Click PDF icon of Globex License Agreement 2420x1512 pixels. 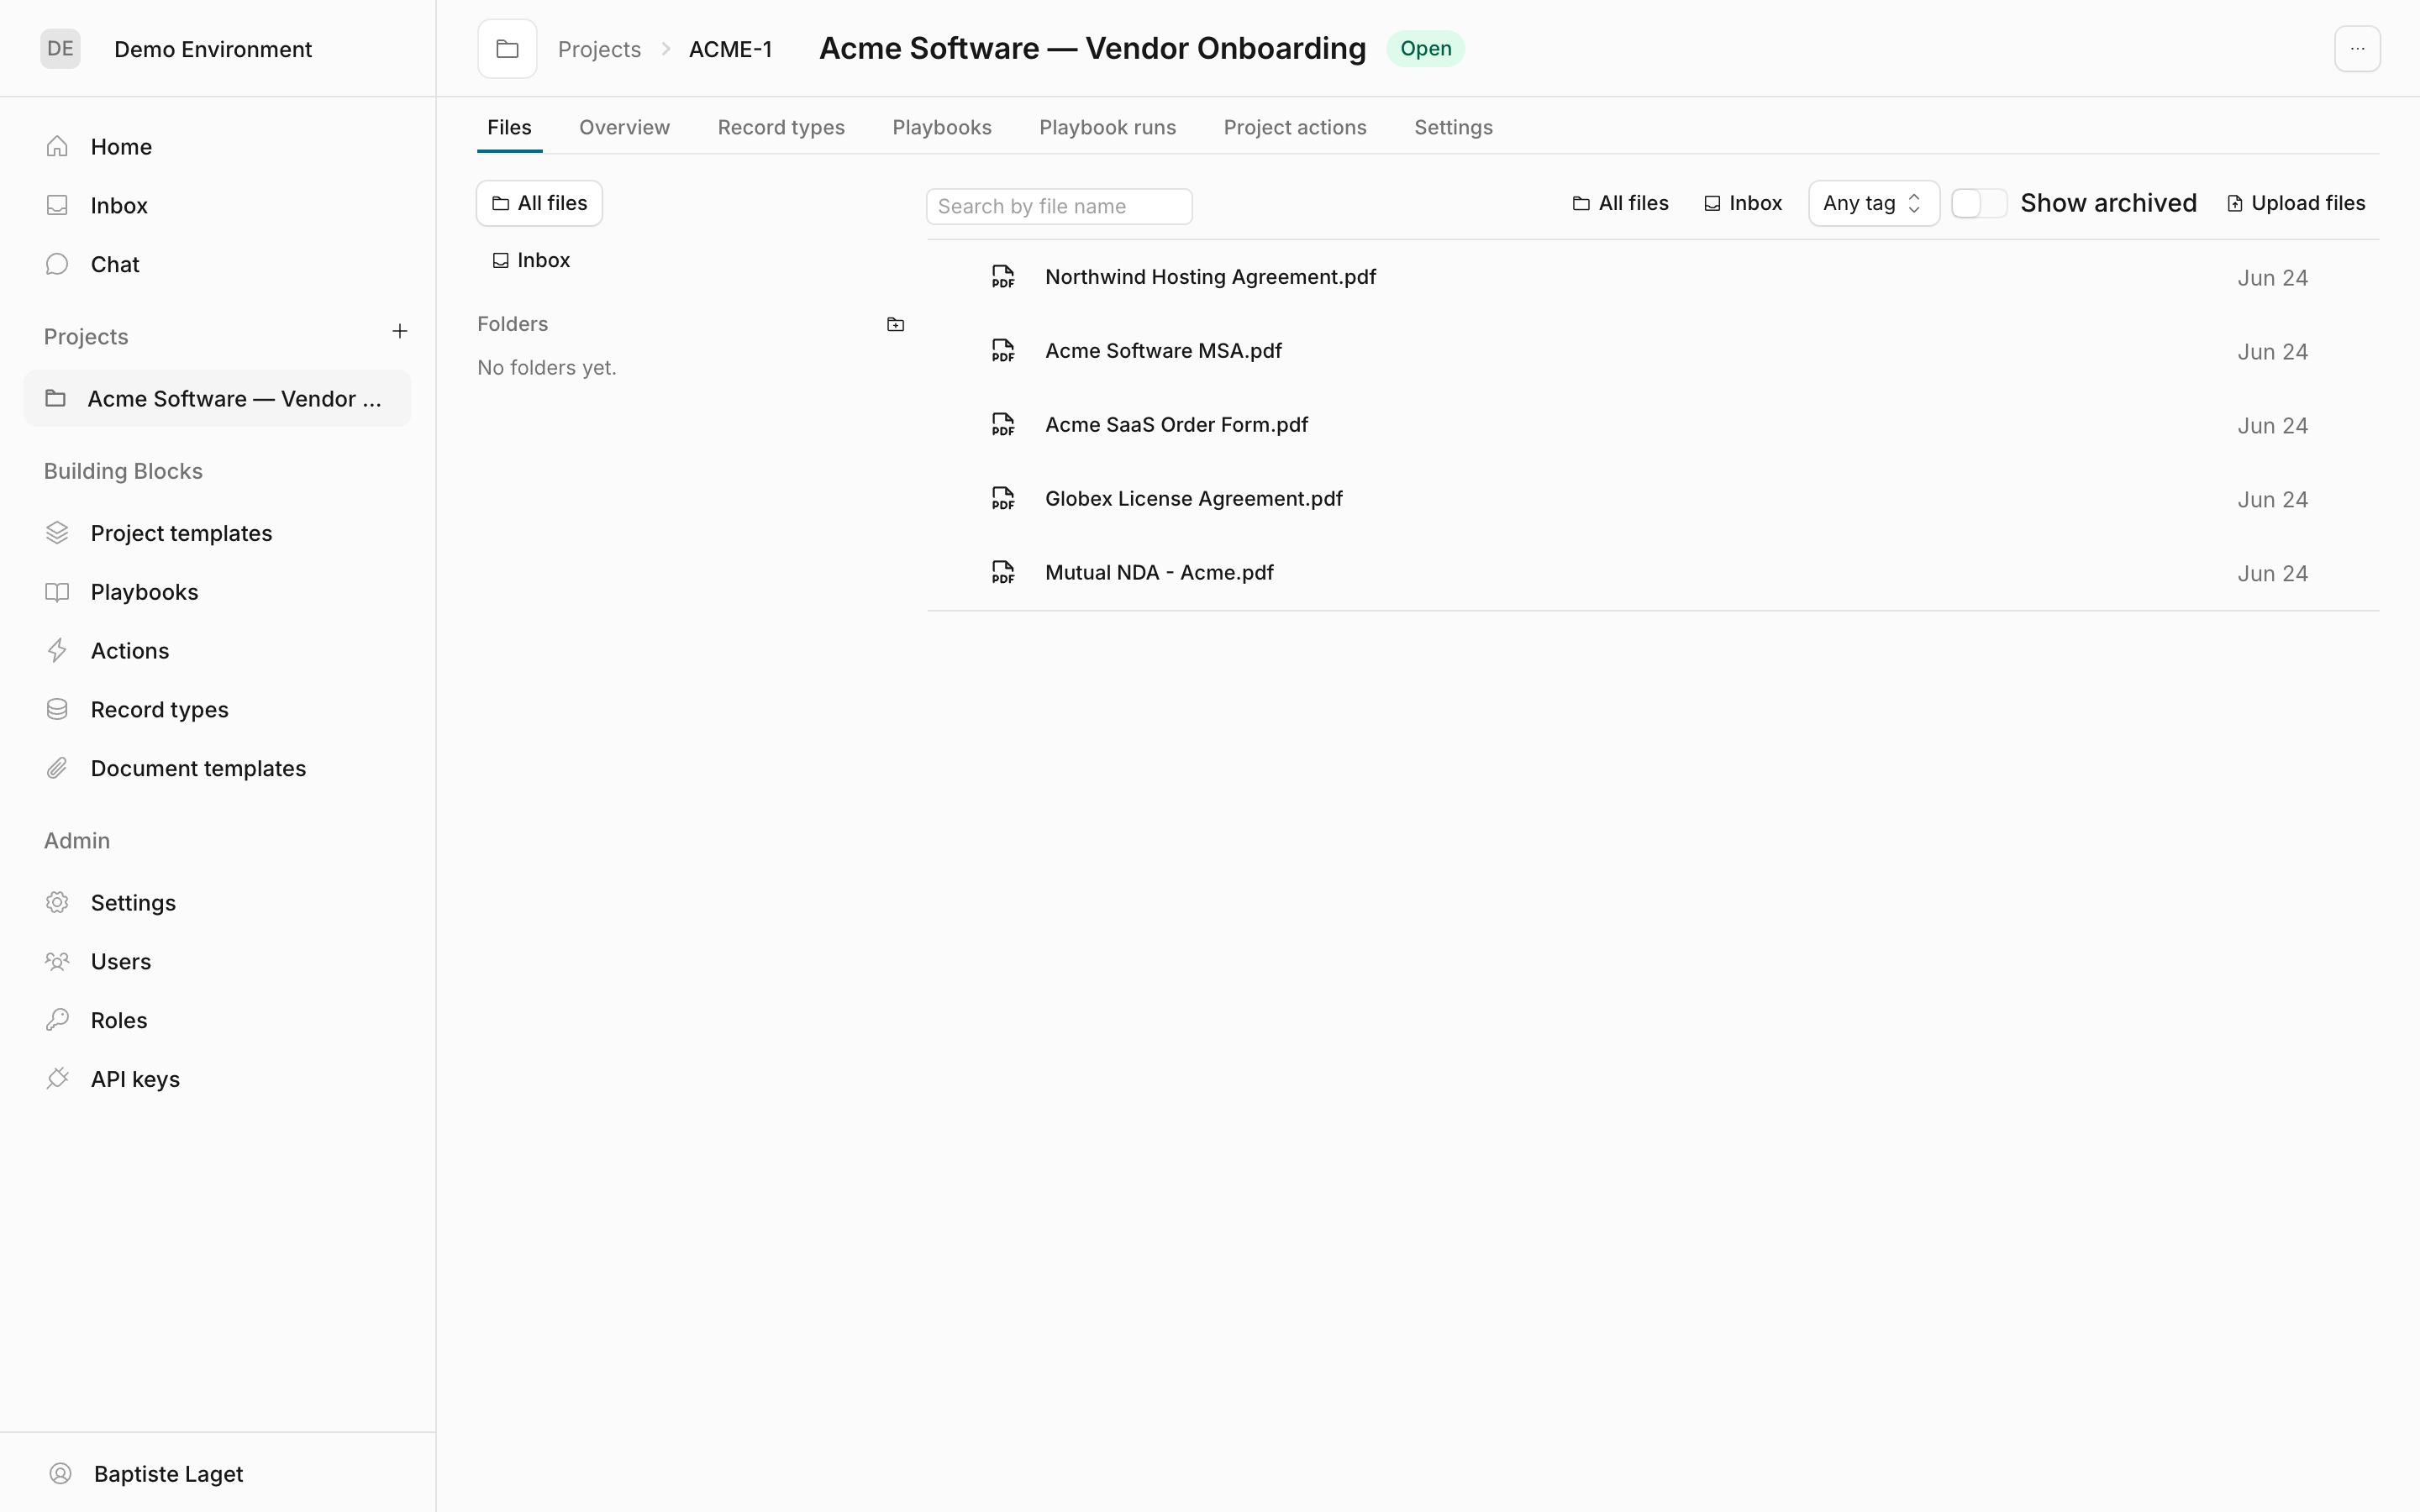click(x=1003, y=499)
